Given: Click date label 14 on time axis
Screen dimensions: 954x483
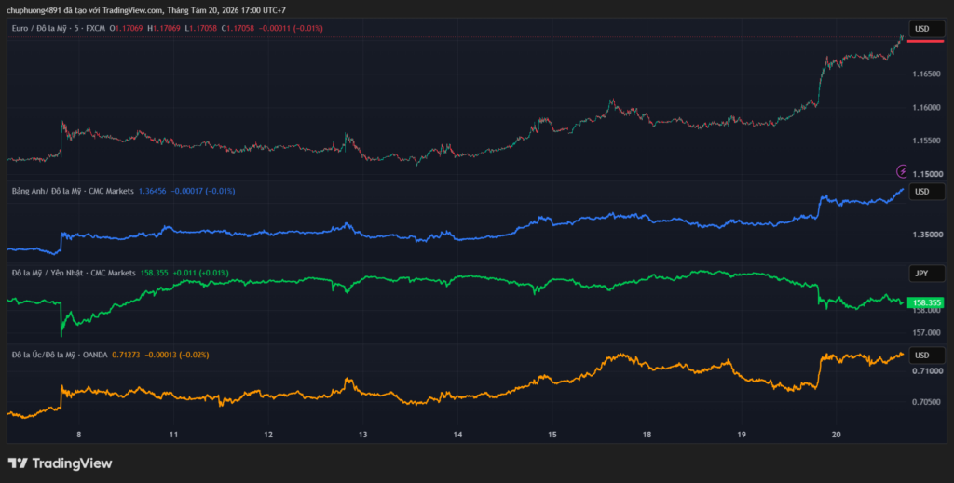Looking at the screenshot, I should pyautogui.click(x=457, y=435).
